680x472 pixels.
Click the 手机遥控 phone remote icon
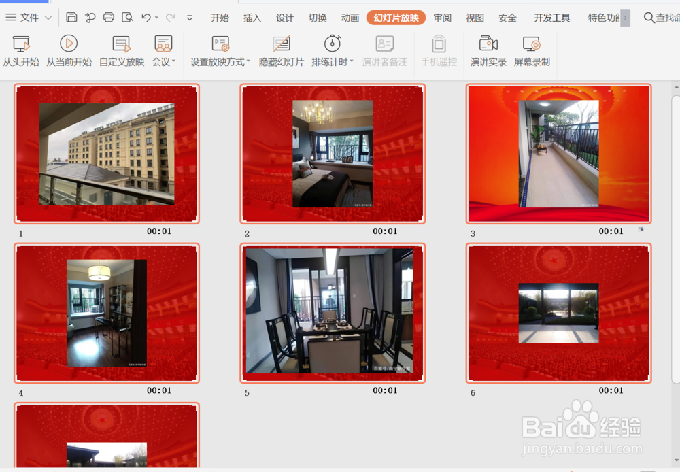[x=439, y=44]
